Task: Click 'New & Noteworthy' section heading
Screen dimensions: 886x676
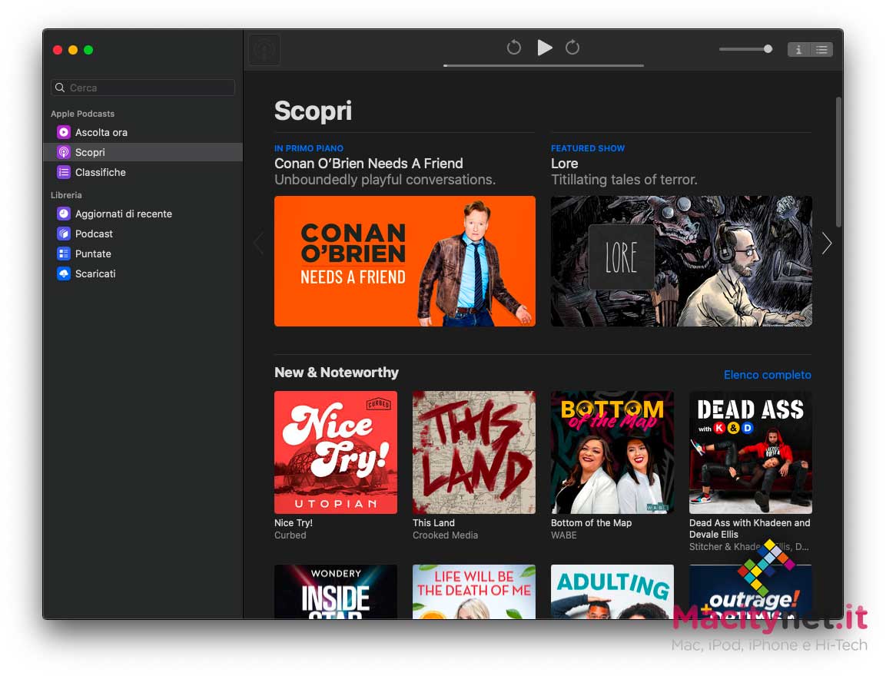Action: click(337, 372)
